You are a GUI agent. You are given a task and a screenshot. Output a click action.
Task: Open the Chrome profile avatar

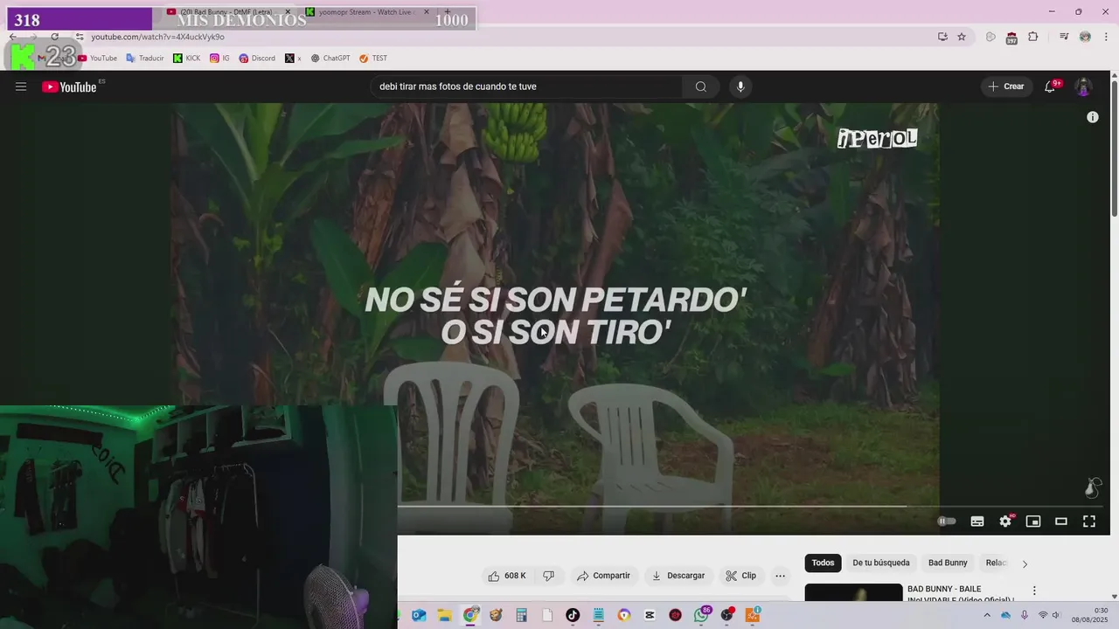tap(1085, 37)
